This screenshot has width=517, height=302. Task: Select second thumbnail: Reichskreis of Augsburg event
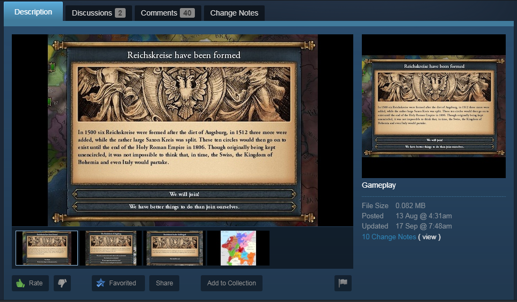tap(111, 248)
